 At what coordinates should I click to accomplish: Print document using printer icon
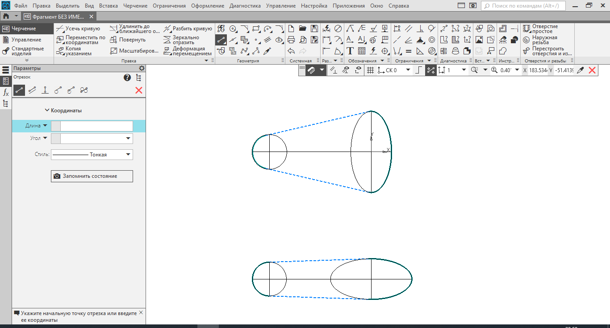coord(291,40)
